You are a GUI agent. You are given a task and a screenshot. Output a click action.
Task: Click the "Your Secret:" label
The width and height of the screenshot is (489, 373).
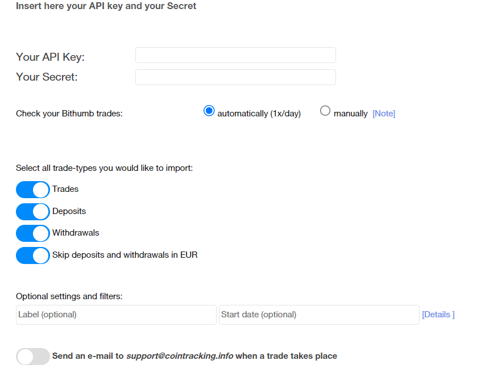47,77
